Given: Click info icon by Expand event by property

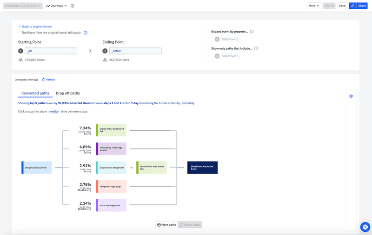Looking at the screenshot, I should 252,32.
